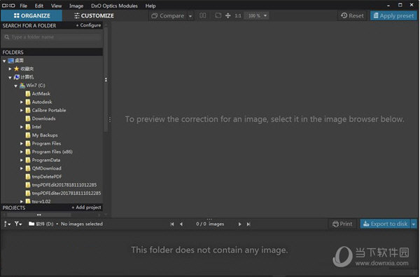Screen dimensions: 420x277
Task: Open the DxO Optics Modules menu
Action: coord(114,6)
